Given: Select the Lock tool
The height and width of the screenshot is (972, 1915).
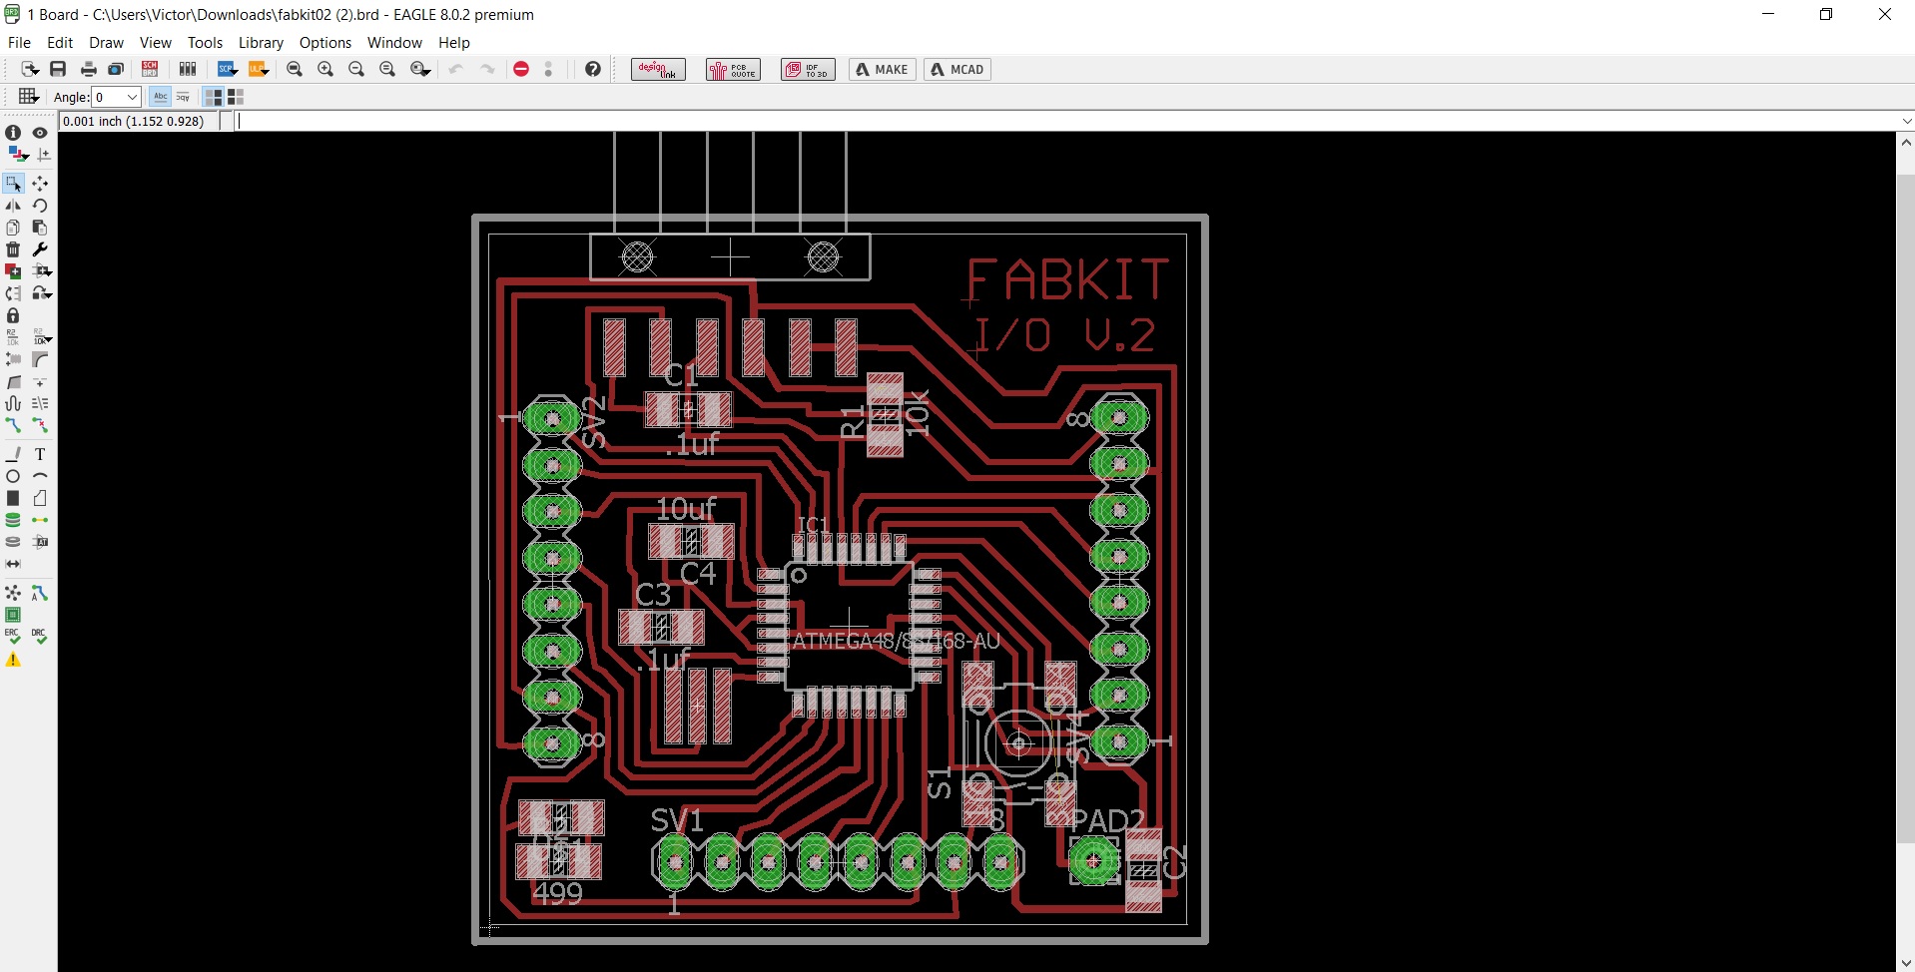Looking at the screenshot, I should point(13,315).
